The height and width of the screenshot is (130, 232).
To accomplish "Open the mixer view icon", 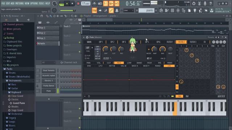I will 178,10.
